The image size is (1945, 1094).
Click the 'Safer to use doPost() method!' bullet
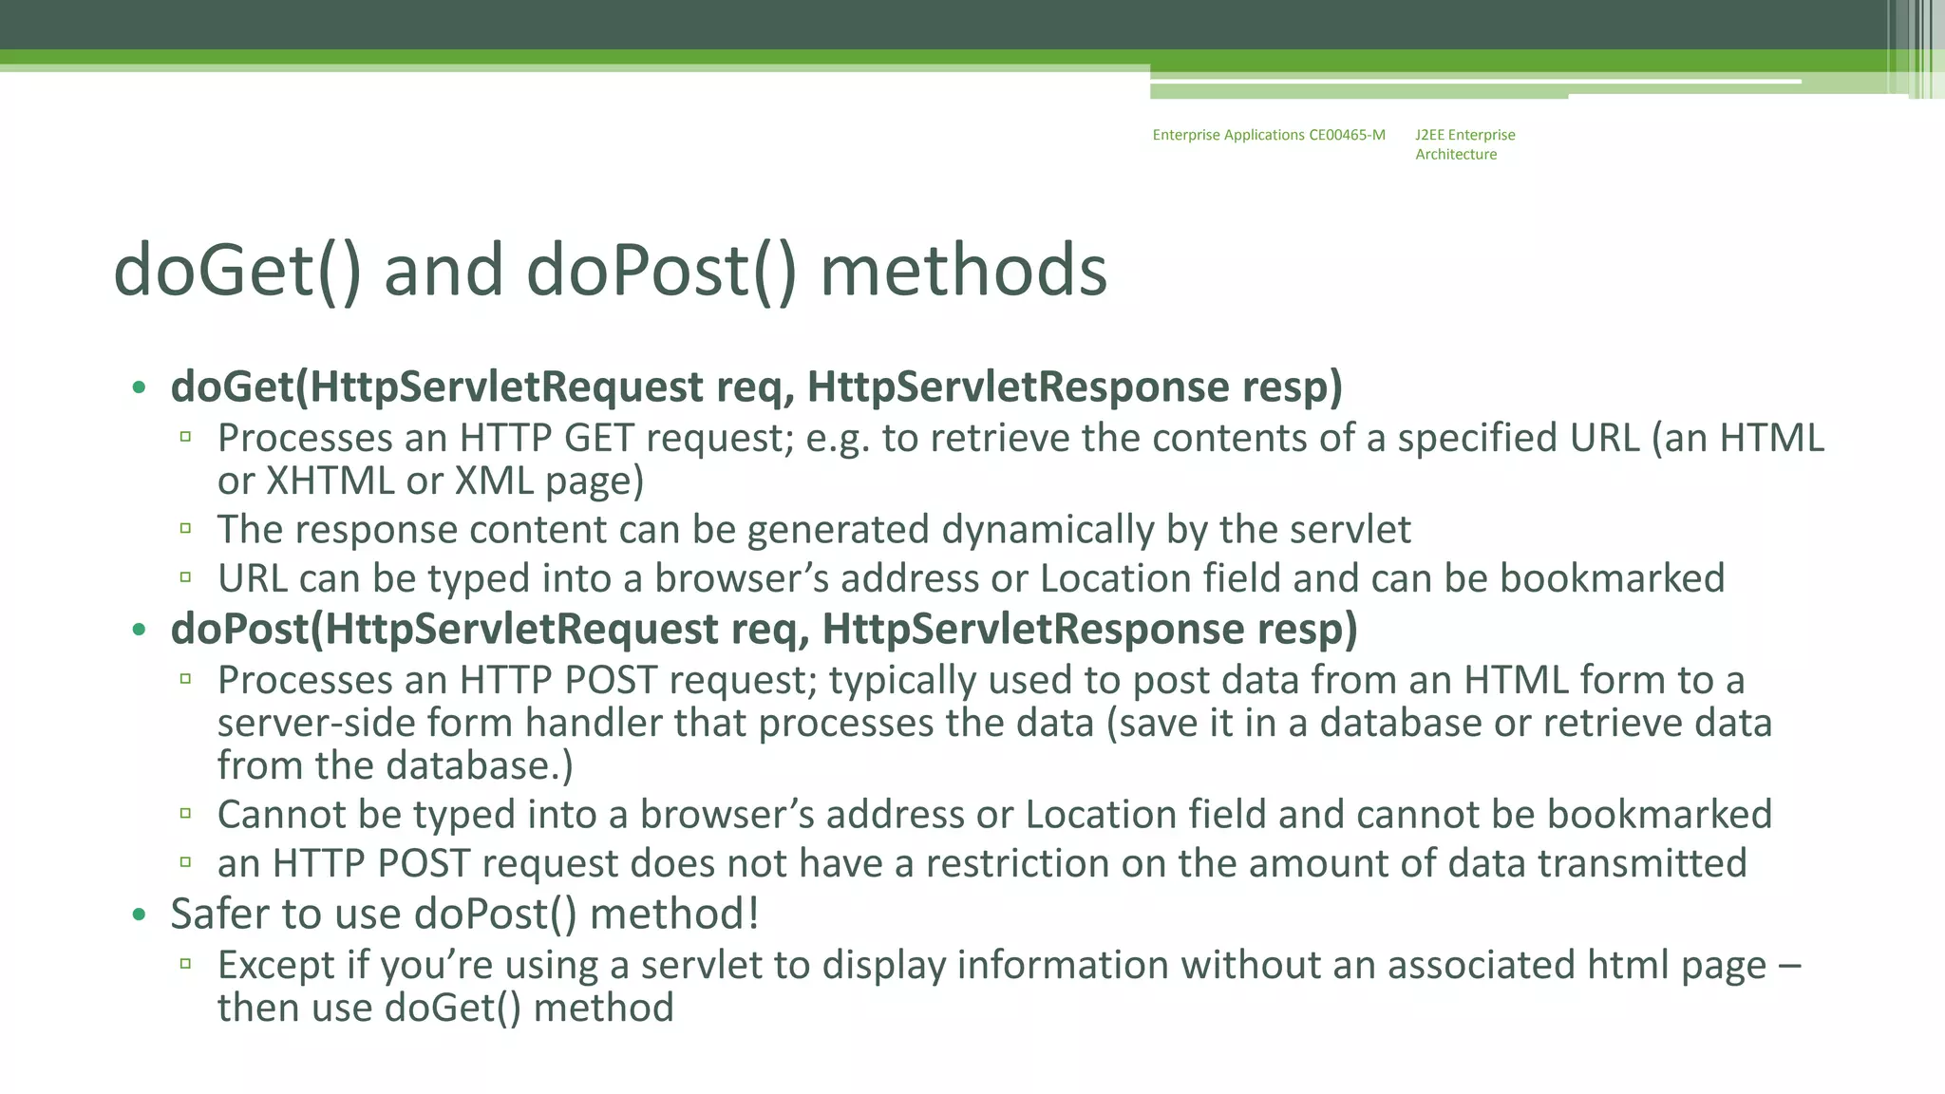(464, 914)
